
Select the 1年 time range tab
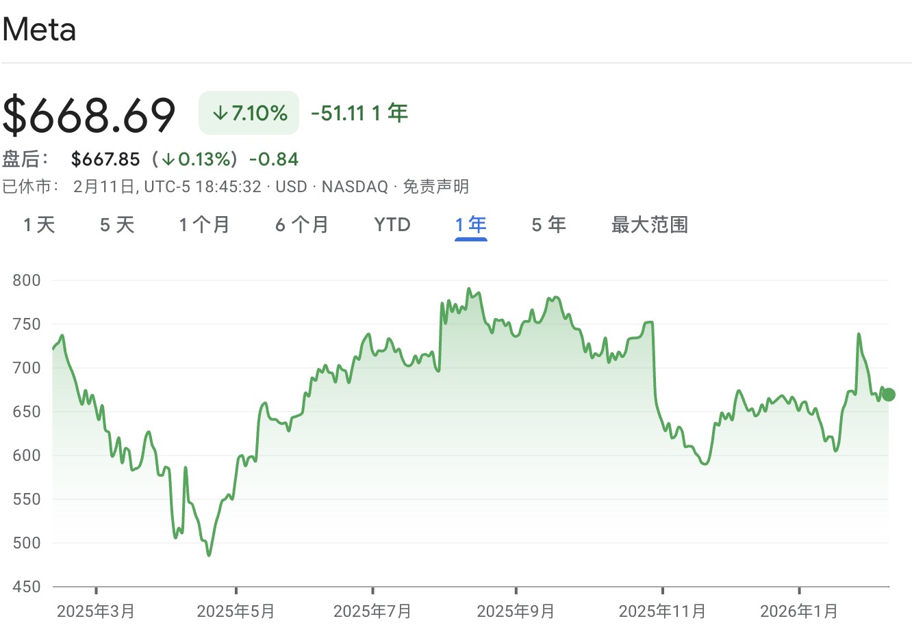471,224
